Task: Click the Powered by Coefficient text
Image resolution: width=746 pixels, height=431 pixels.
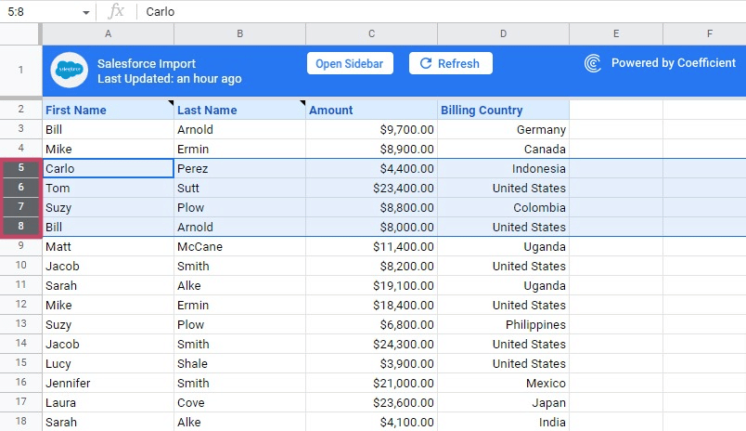Action: click(674, 63)
